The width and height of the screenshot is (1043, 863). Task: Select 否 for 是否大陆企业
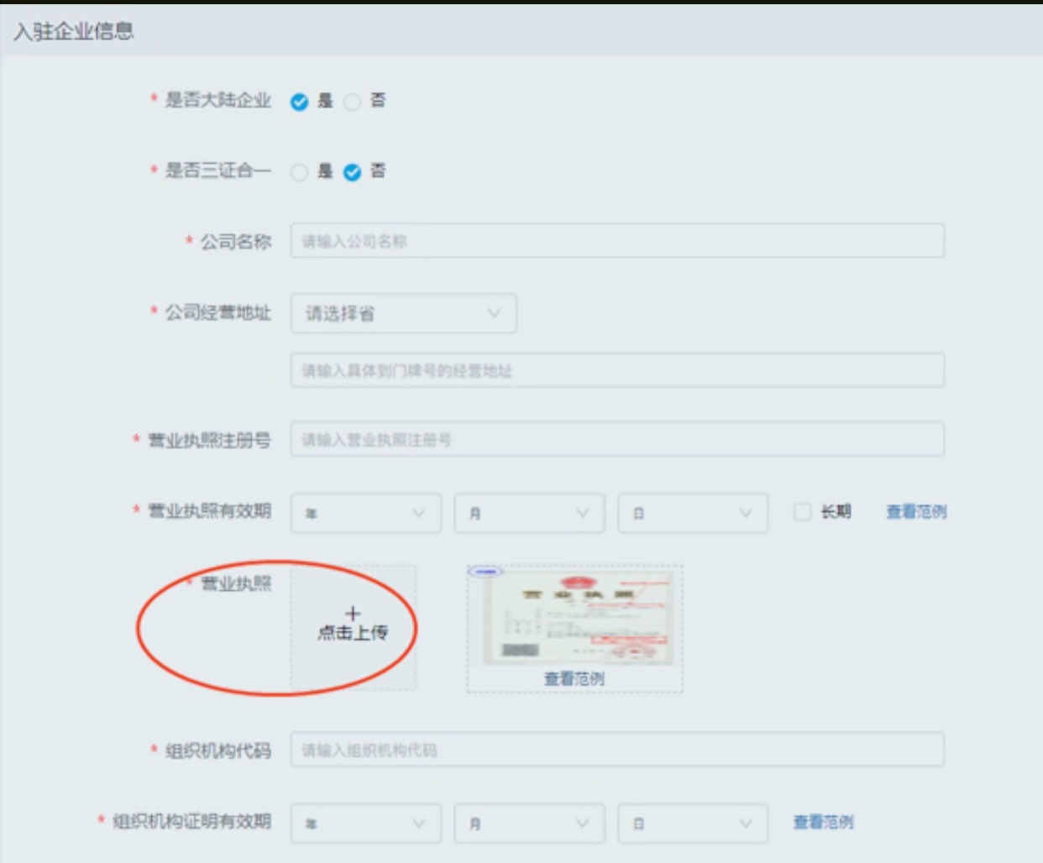pos(353,102)
